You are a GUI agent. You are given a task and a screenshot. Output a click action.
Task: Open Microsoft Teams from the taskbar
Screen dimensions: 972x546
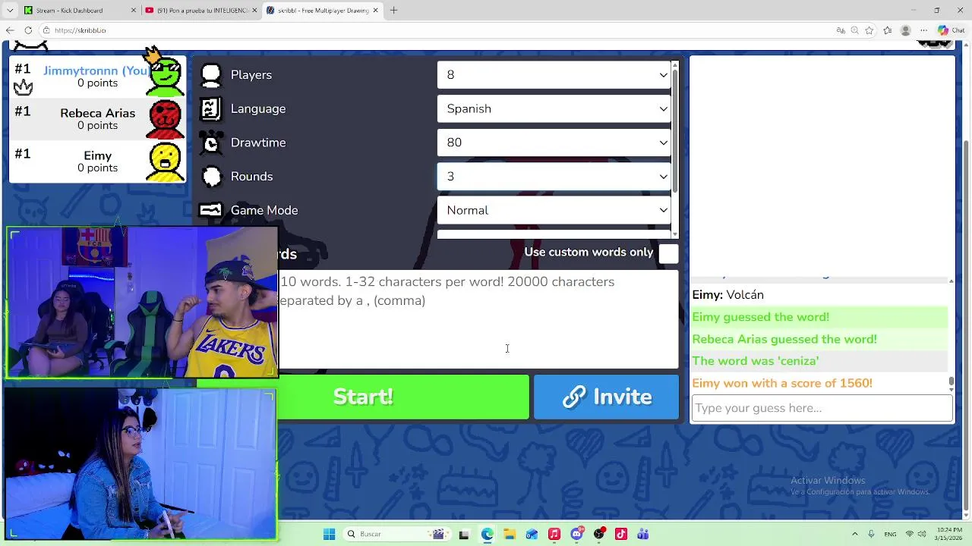click(643, 534)
